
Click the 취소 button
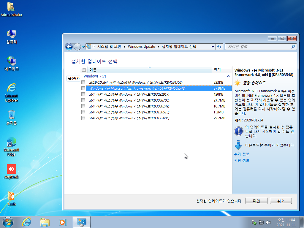point(281,201)
